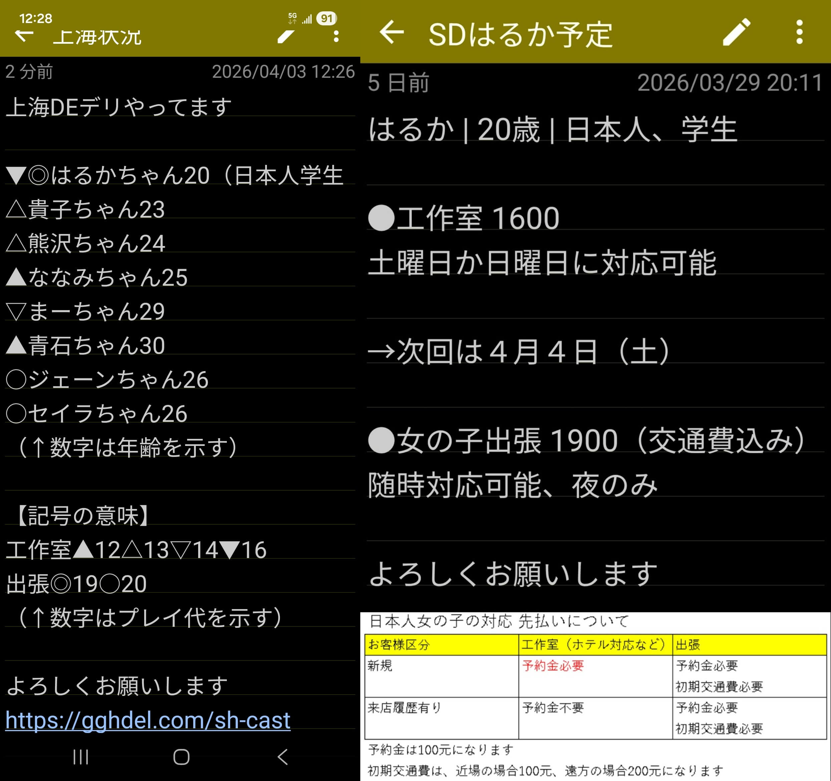831x781 pixels.
Task: Open the gghdel.com/sh-cast link
Action: coord(147,720)
